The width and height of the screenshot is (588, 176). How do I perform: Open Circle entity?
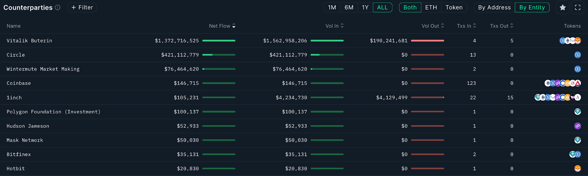pyautogui.click(x=16, y=55)
